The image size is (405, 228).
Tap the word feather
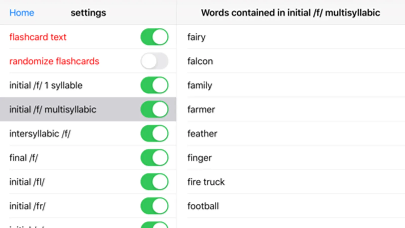202,134
